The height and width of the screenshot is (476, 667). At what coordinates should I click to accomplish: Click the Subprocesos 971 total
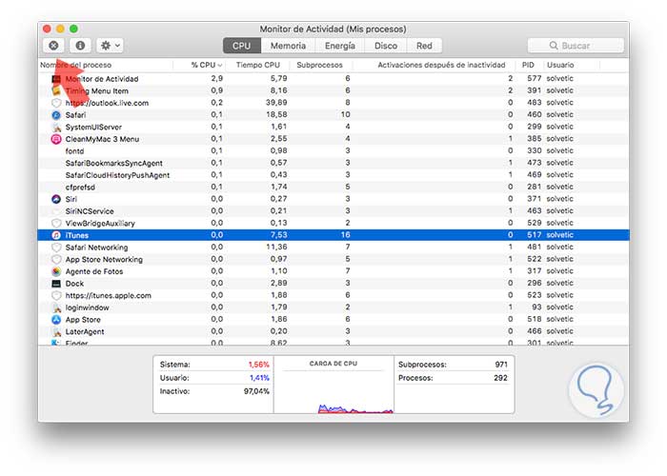501,365
